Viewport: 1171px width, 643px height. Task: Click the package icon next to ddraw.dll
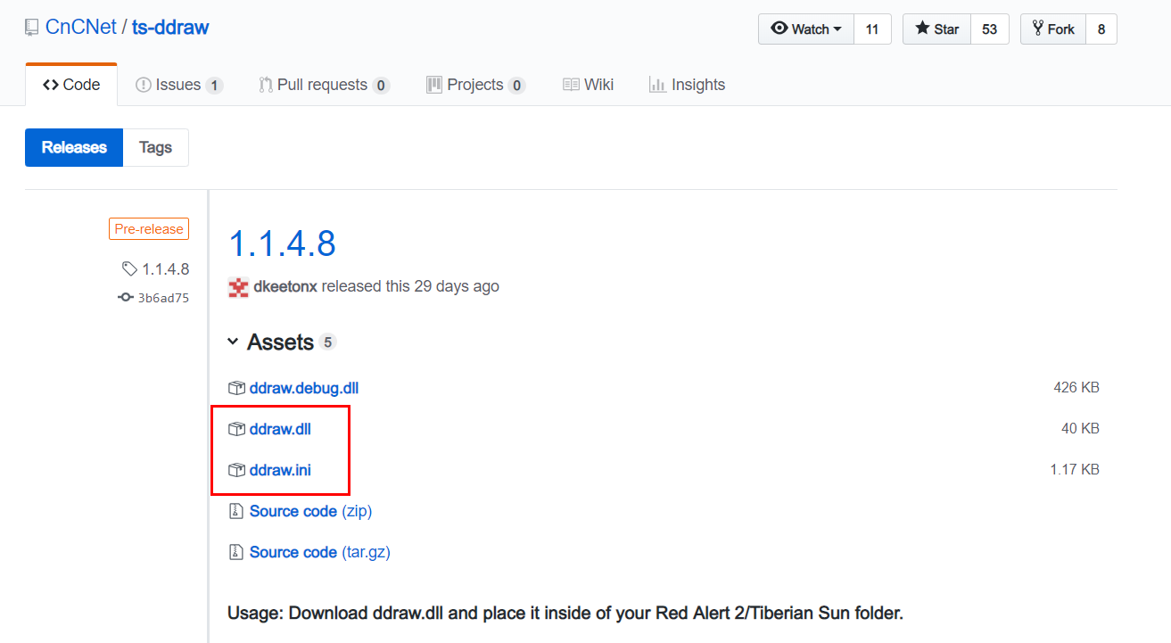click(236, 429)
